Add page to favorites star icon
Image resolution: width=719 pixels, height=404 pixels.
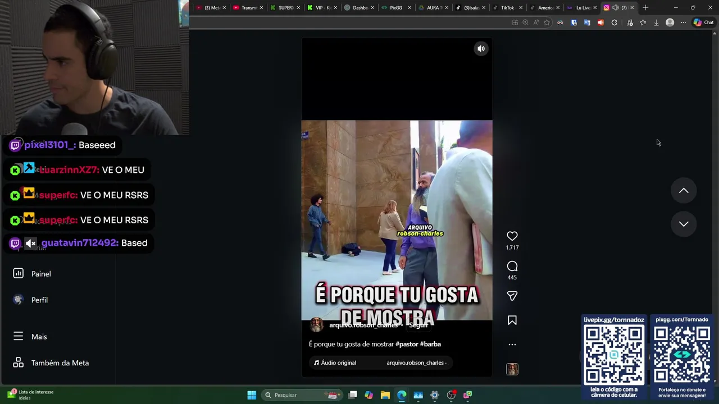point(547,22)
